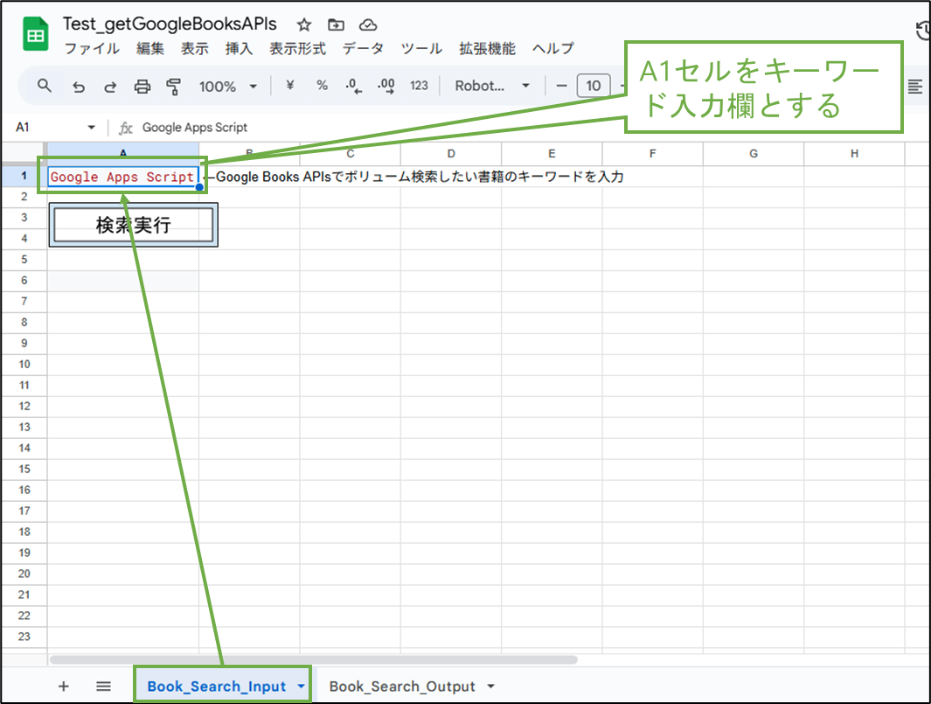
Task: Select cell A1 containing Google Apps Script
Action: click(122, 177)
